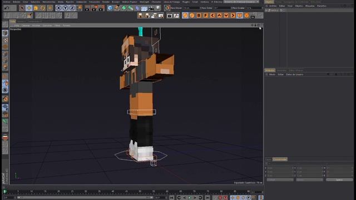Step to the next frame
356x200 pixels.
[x=195, y=198]
